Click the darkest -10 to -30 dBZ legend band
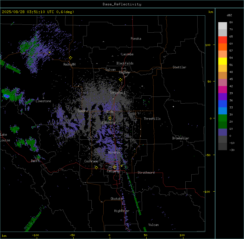244x239 pixels. pos(222,146)
